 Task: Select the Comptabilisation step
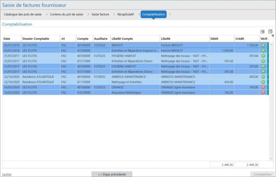coord(153,14)
